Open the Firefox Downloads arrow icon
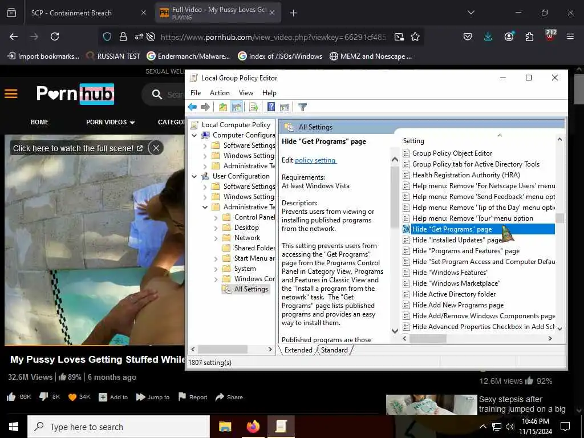The image size is (584, 438). pyautogui.click(x=488, y=36)
